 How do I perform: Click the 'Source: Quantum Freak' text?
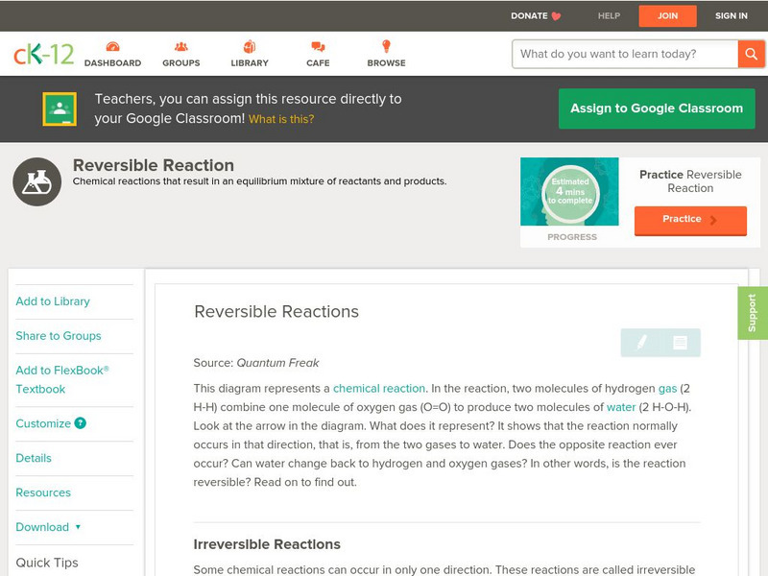click(x=256, y=363)
